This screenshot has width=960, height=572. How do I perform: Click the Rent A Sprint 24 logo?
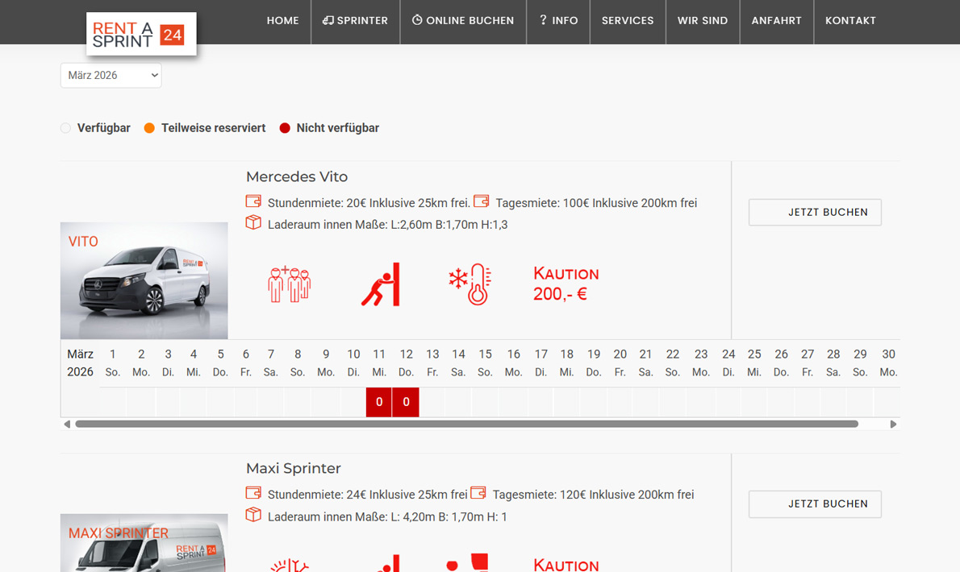(x=141, y=34)
